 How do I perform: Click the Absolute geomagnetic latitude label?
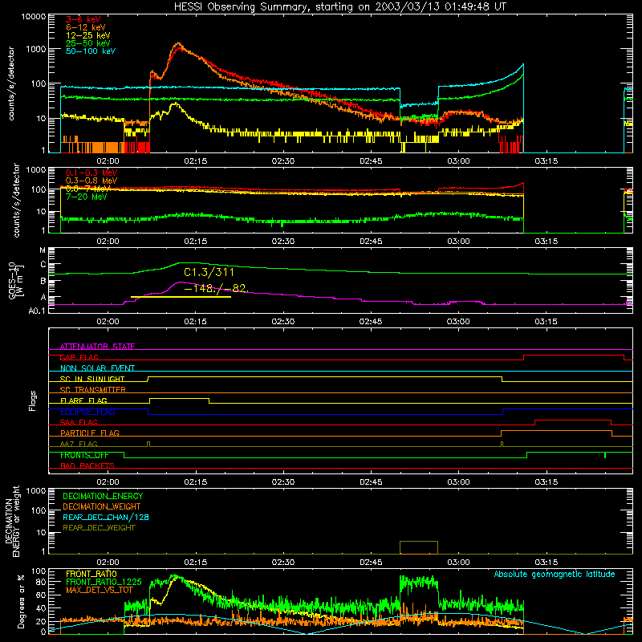pyautogui.click(x=555, y=575)
